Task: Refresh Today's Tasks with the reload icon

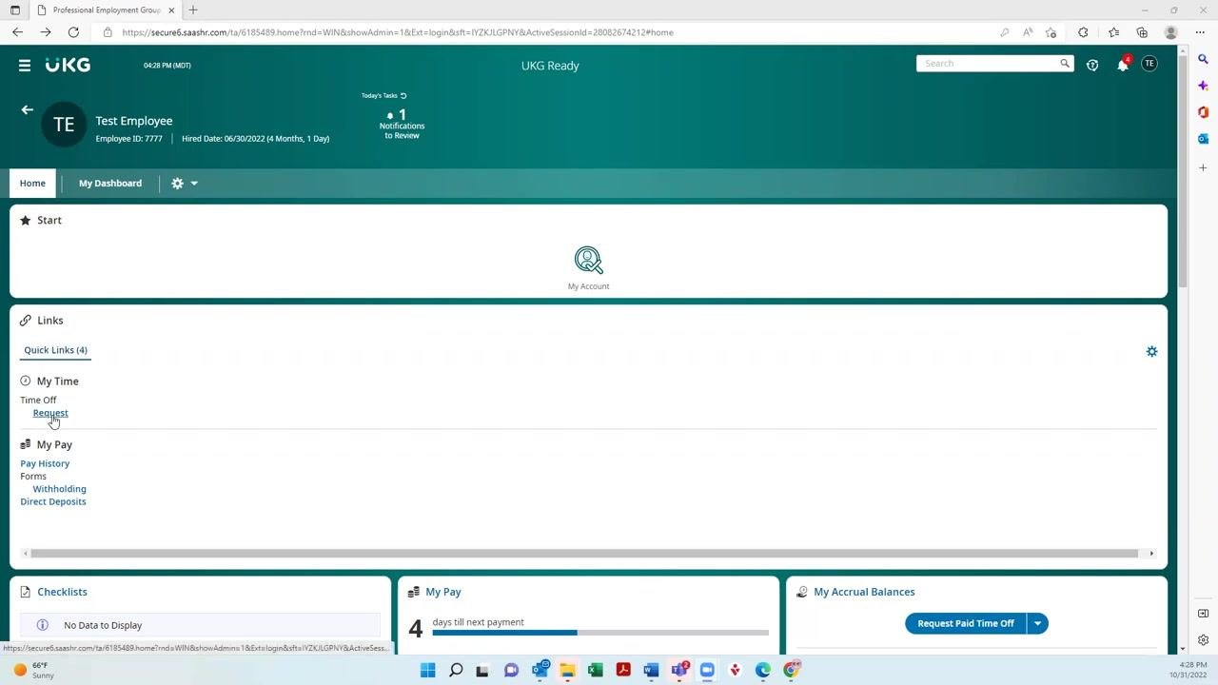Action: [x=403, y=95]
